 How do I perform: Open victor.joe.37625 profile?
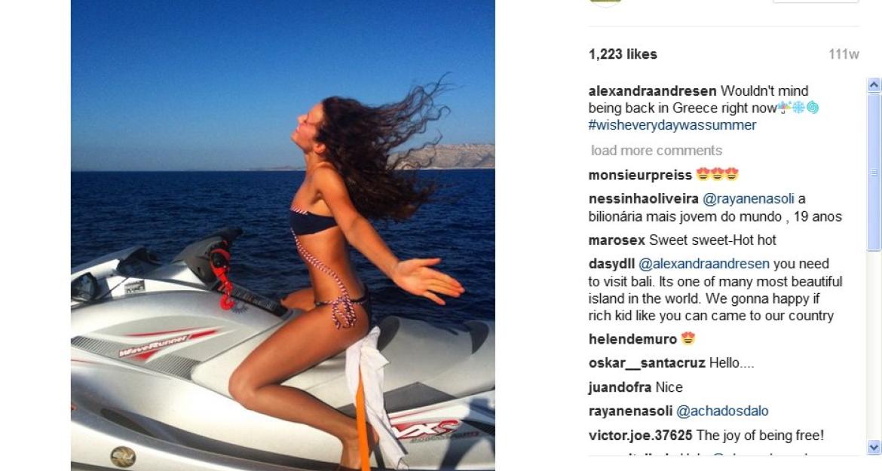coord(640,436)
